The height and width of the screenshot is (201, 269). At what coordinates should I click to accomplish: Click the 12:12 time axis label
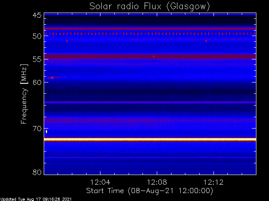pyautogui.click(x=214, y=182)
